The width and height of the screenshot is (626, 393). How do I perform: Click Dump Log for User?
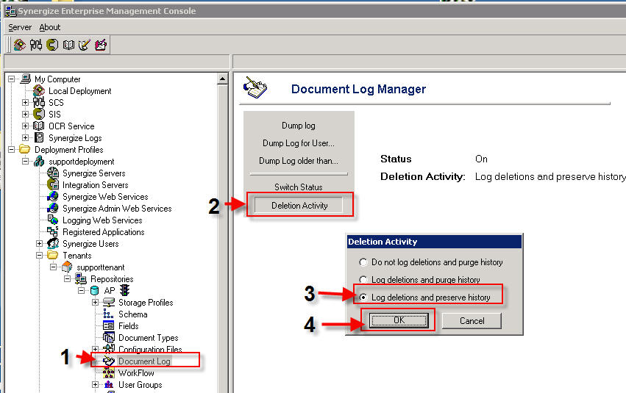pyautogui.click(x=299, y=143)
